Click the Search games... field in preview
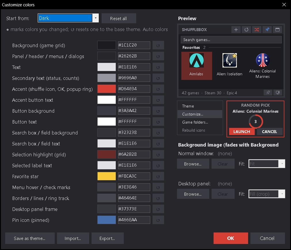The height and width of the screenshot is (250, 291). (x=231, y=40)
